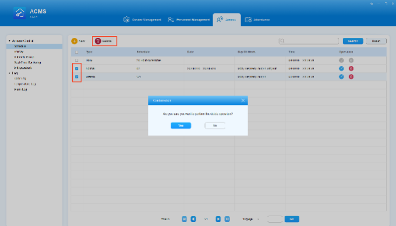Open the items-per-page dropdown

(251, 219)
